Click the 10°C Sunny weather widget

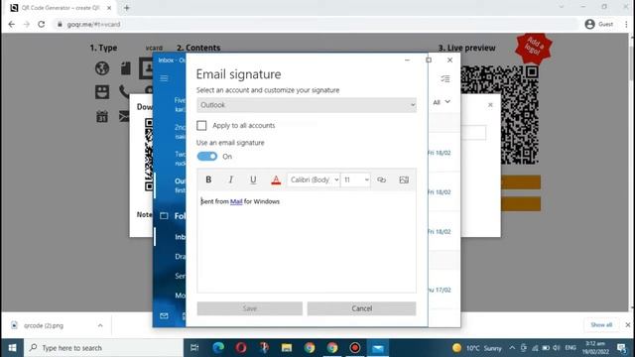[x=477, y=348]
